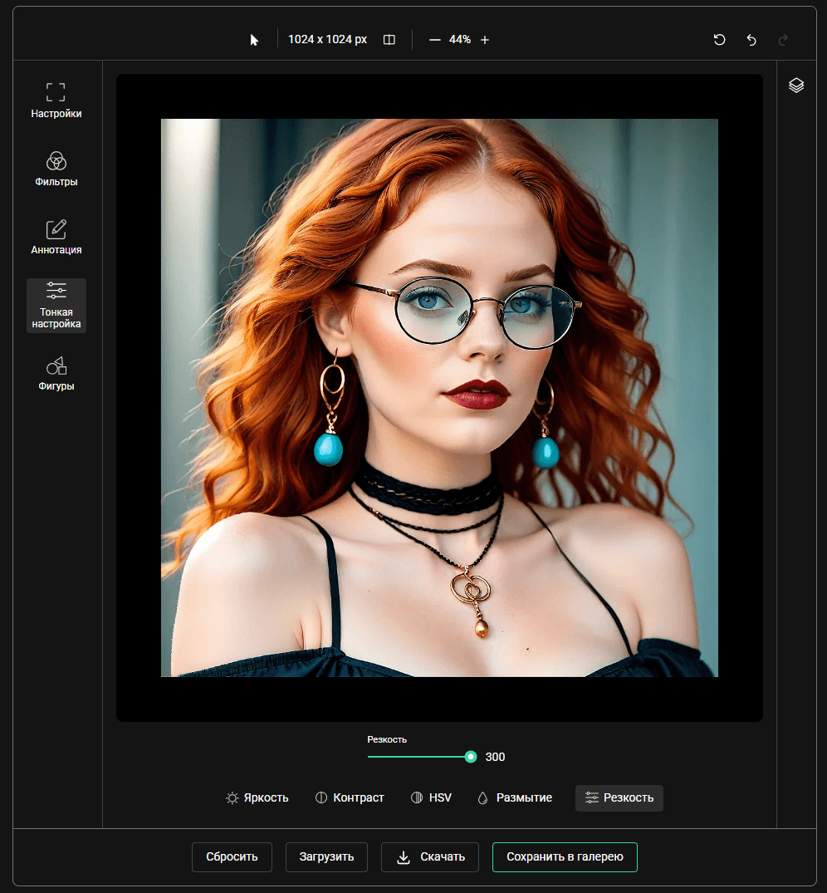Screen dimensions: 827x893
Task: Click Сохранить в галерею button
Action: click(565, 857)
